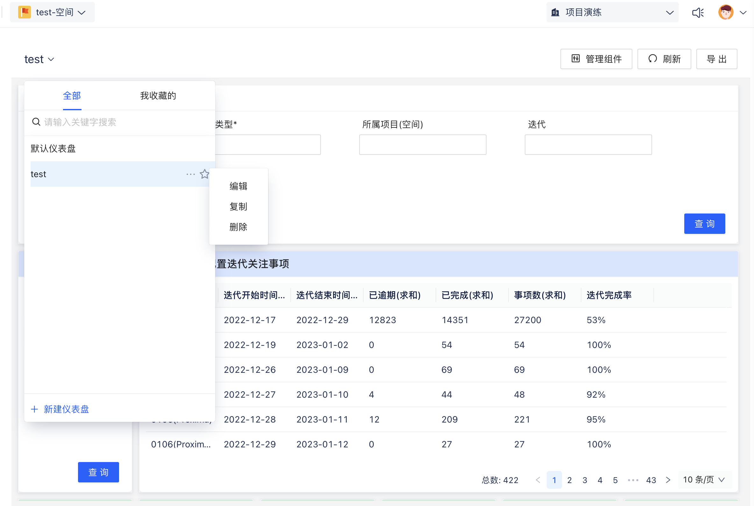
Task: Select 删除 from the context menu
Action: point(238,227)
